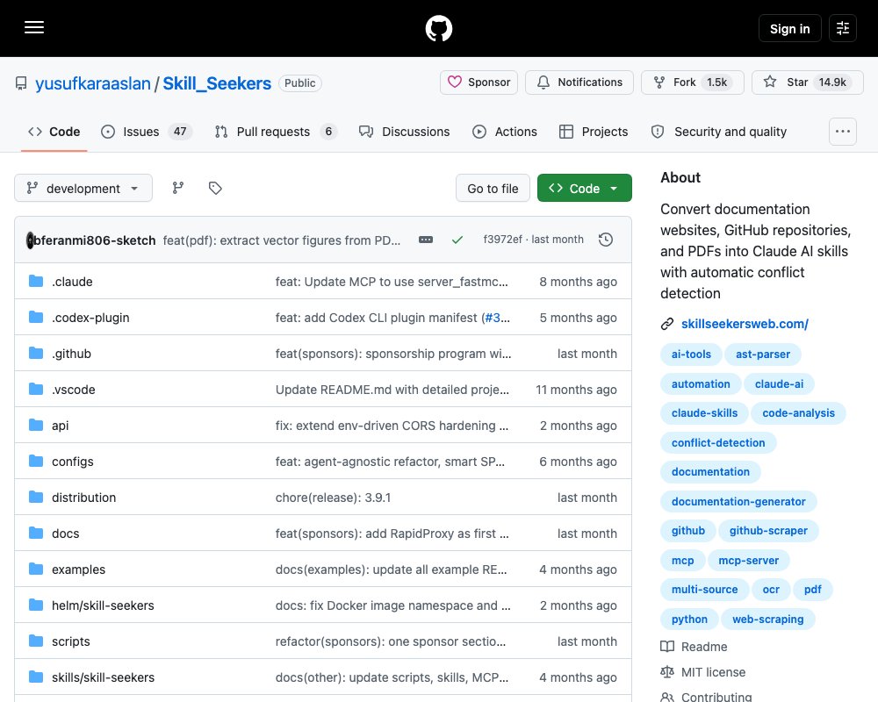Switch to the Code tab
The height and width of the screenshot is (702, 878).
coord(54,132)
